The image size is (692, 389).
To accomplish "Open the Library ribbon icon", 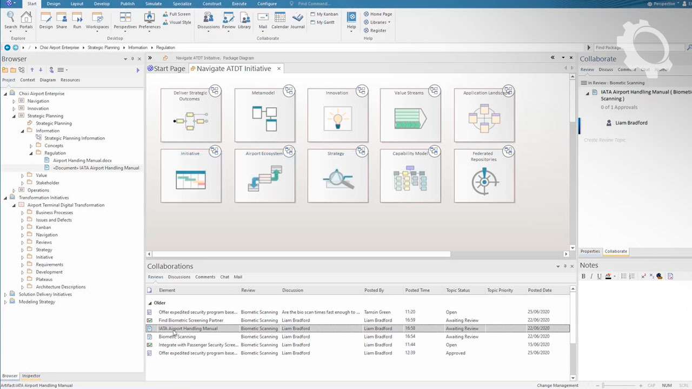I will tap(244, 19).
